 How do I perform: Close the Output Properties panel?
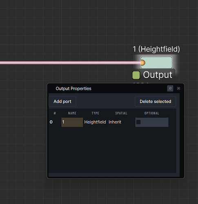pos(179,89)
